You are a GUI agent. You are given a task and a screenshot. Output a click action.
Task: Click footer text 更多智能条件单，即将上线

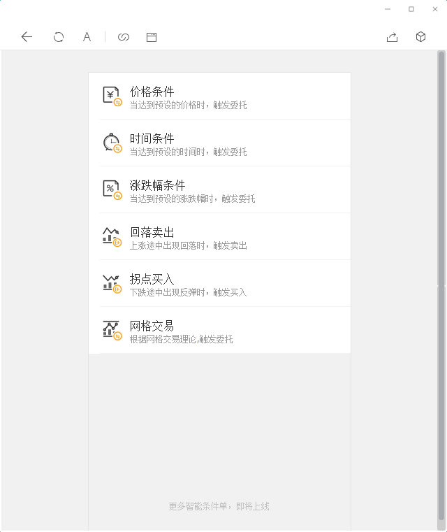219,507
